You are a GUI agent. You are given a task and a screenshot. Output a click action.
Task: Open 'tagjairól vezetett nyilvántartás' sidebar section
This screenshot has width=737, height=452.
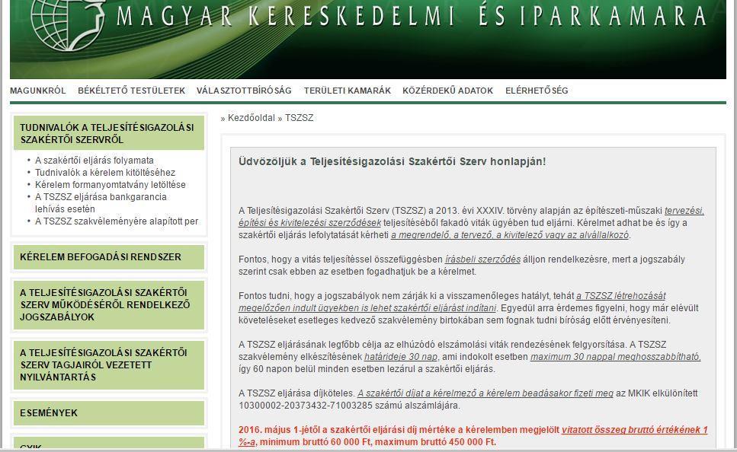pyautogui.click(x=109, y=365)
